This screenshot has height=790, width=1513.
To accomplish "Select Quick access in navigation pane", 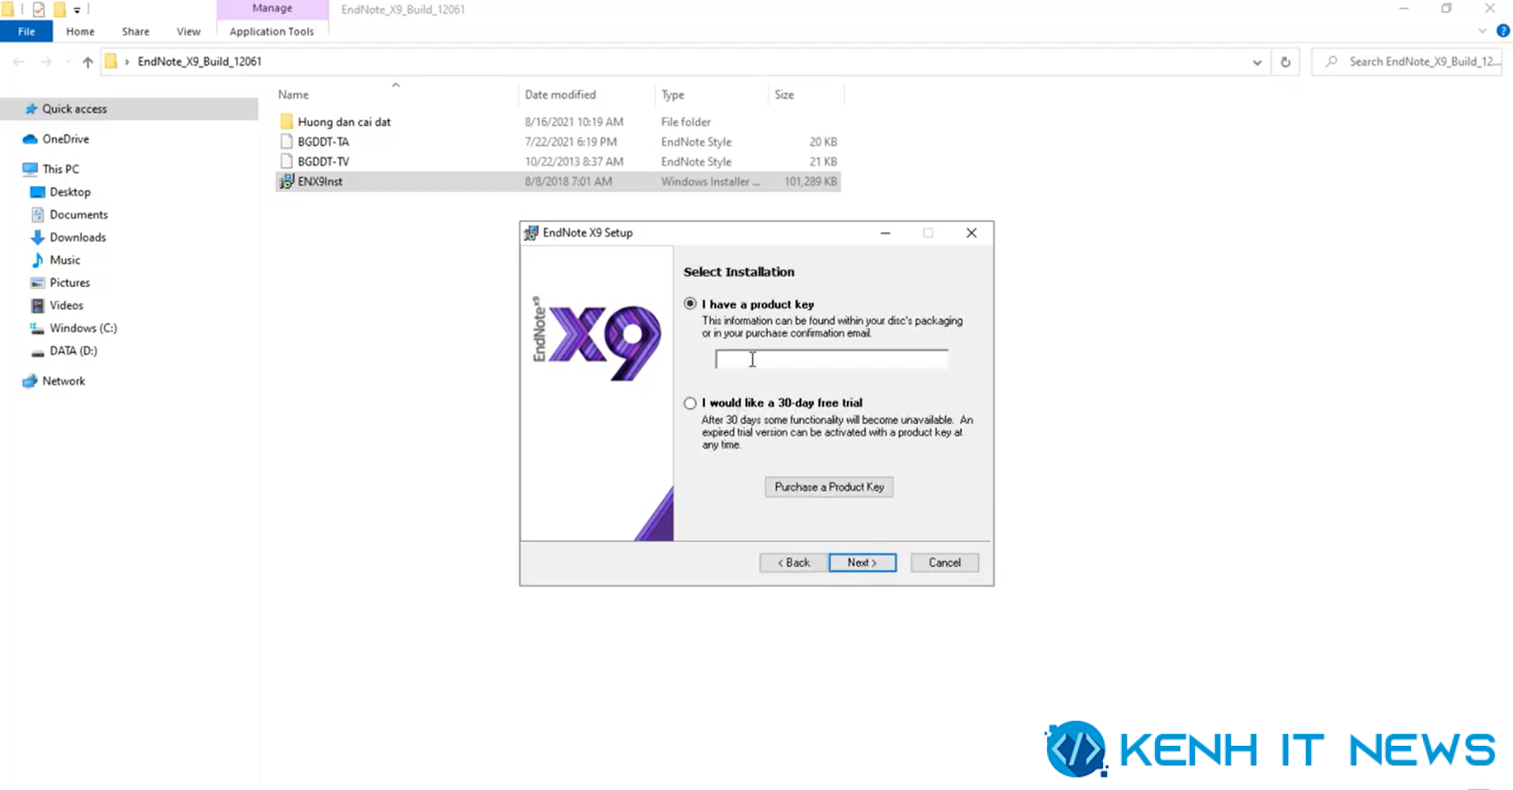I will [x=129, y=109].
